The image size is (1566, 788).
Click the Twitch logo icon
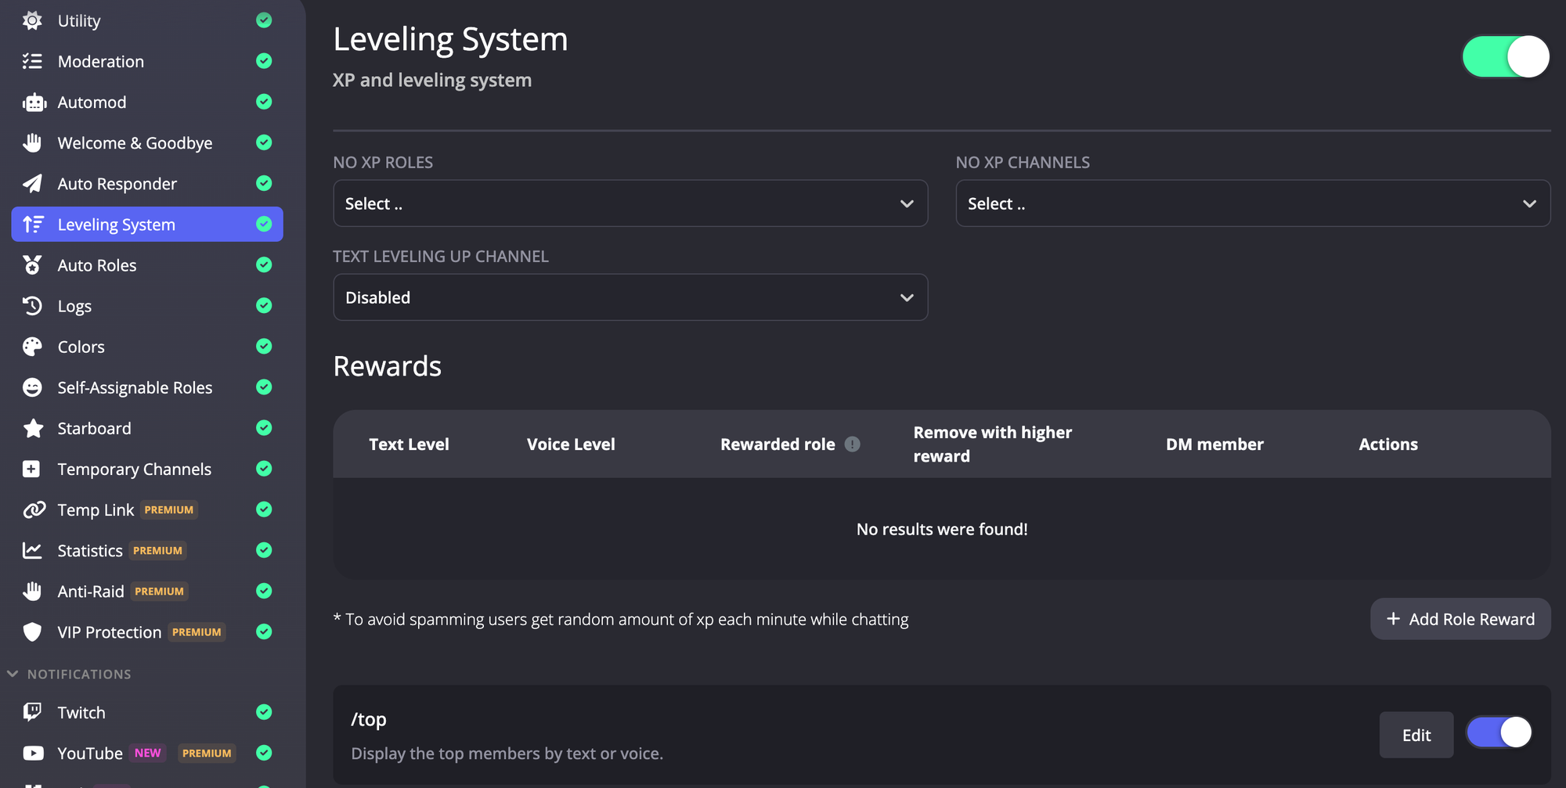(32, 712)
